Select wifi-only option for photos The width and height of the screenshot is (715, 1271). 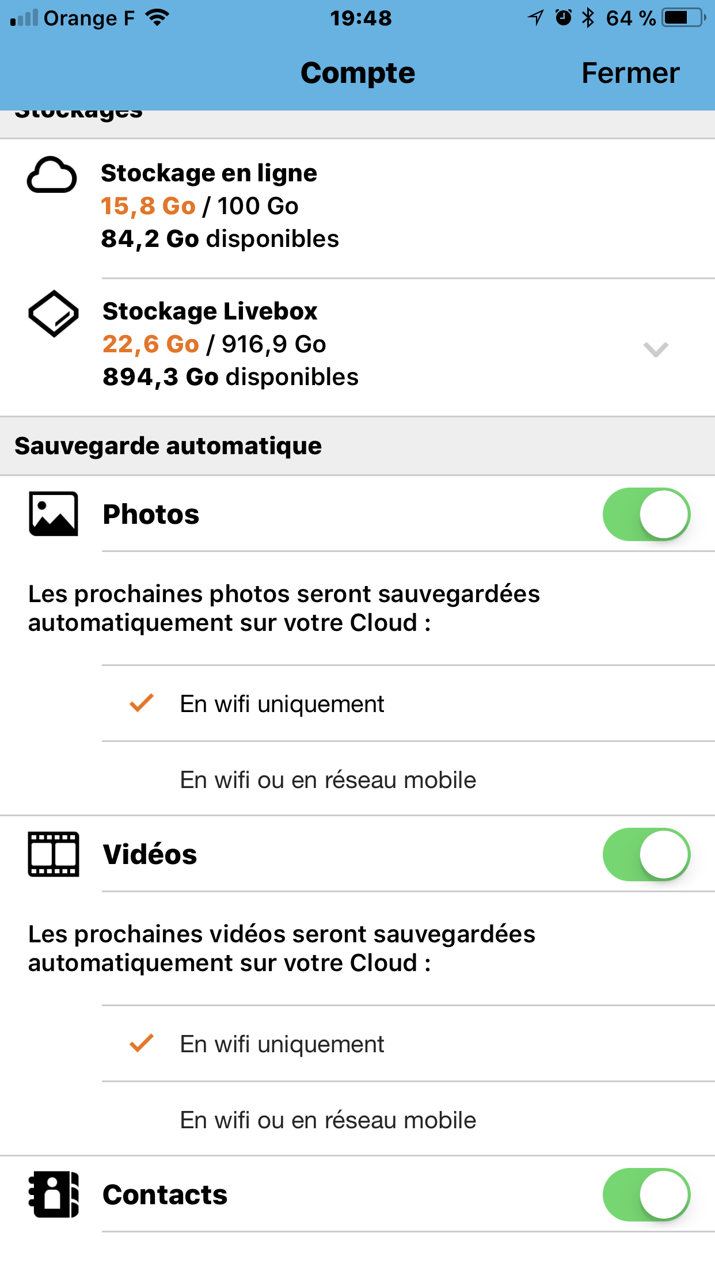click(x=282, y=703)
